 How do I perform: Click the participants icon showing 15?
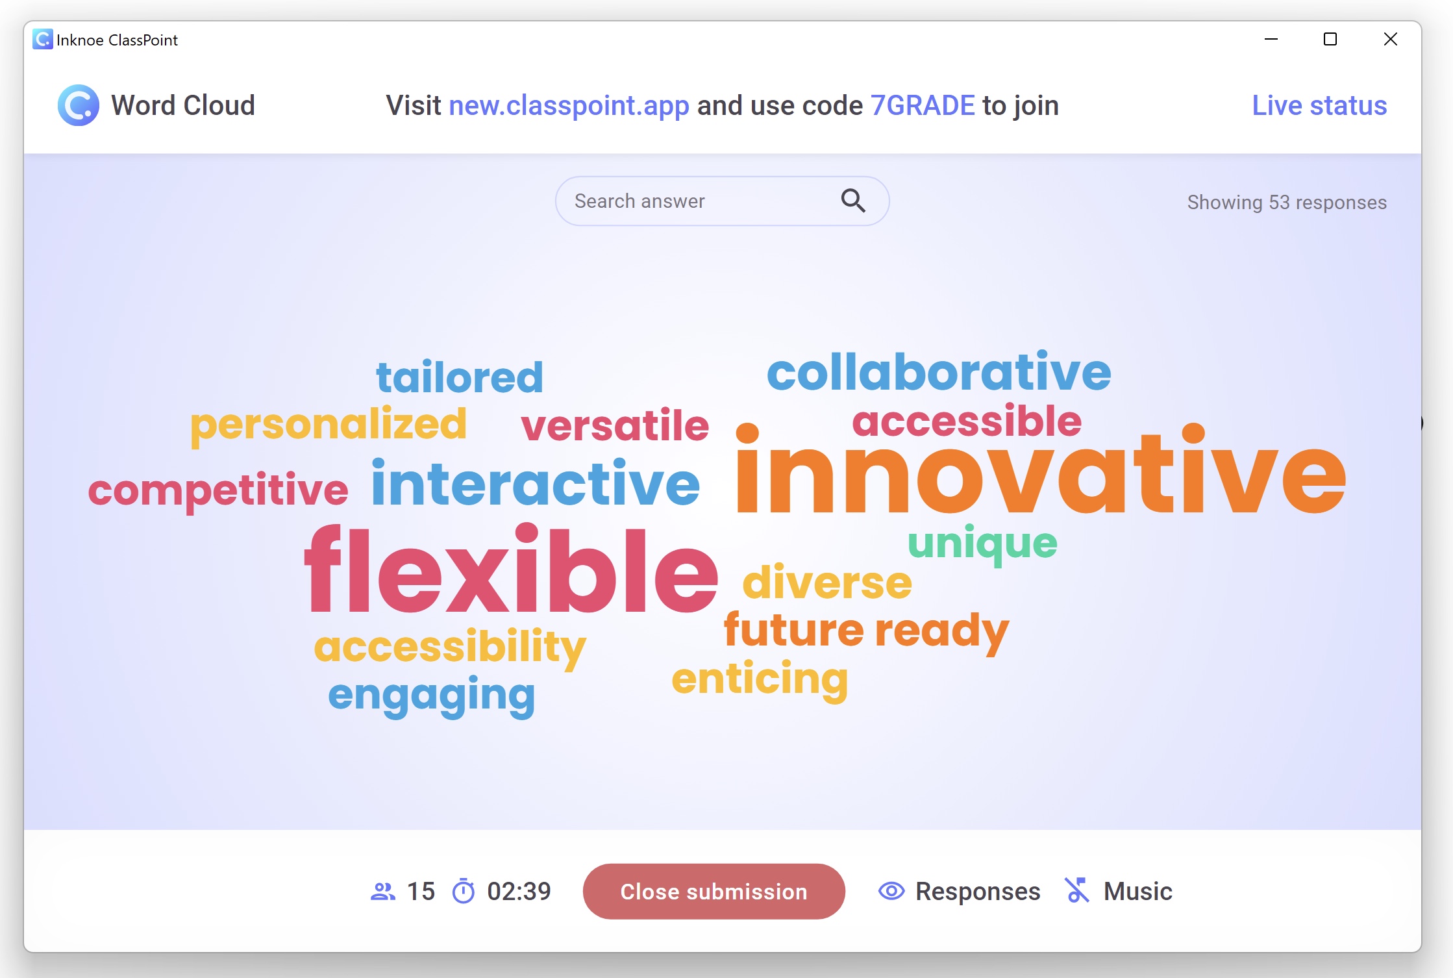coord(384,892)
